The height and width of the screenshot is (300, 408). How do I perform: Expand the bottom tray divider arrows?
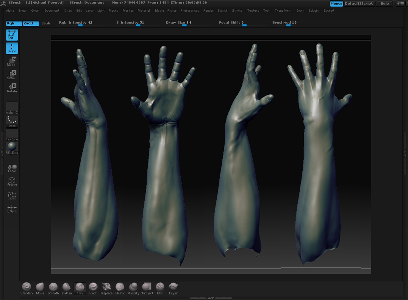(211, 298)
